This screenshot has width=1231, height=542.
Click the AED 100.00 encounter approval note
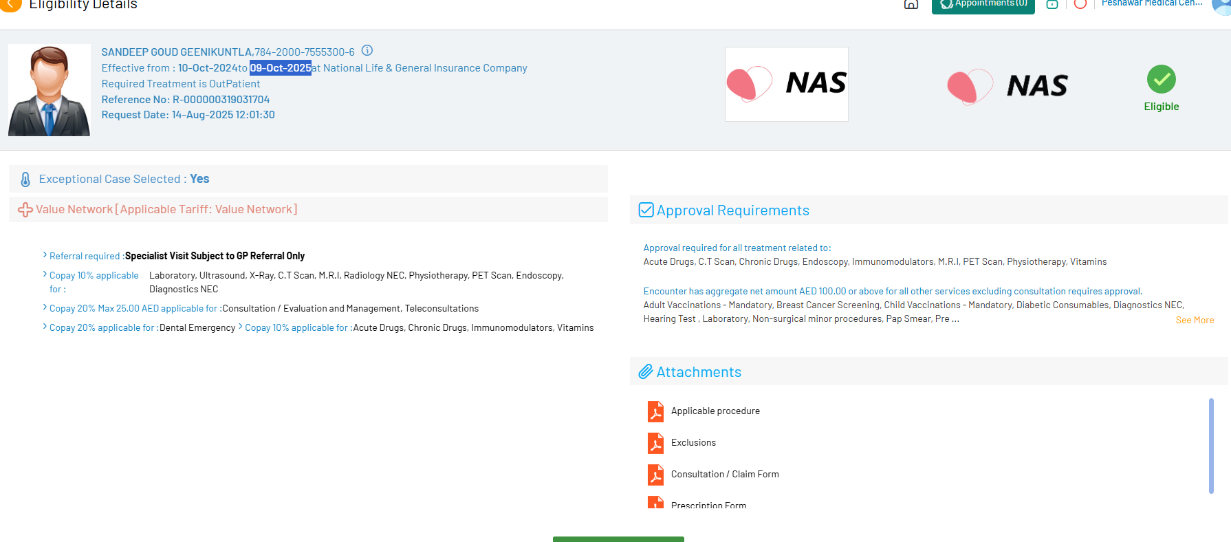tap(893, 292)
